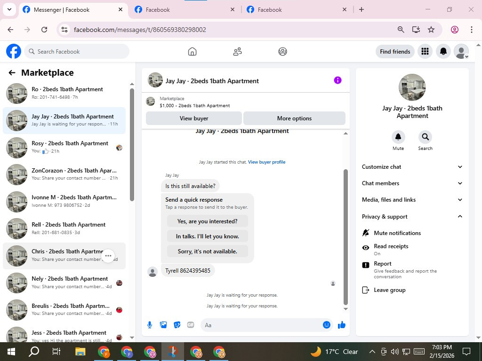Viewport: 482px width, 361px height.
Task: Send quick reply 'Yes, are you interested?'
Action: (208, 221)
